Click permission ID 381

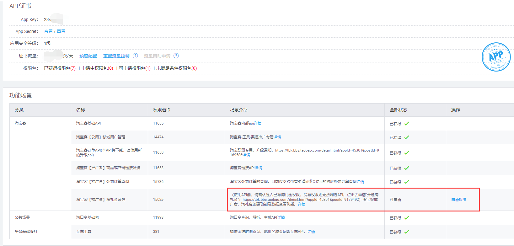(156, 232)
